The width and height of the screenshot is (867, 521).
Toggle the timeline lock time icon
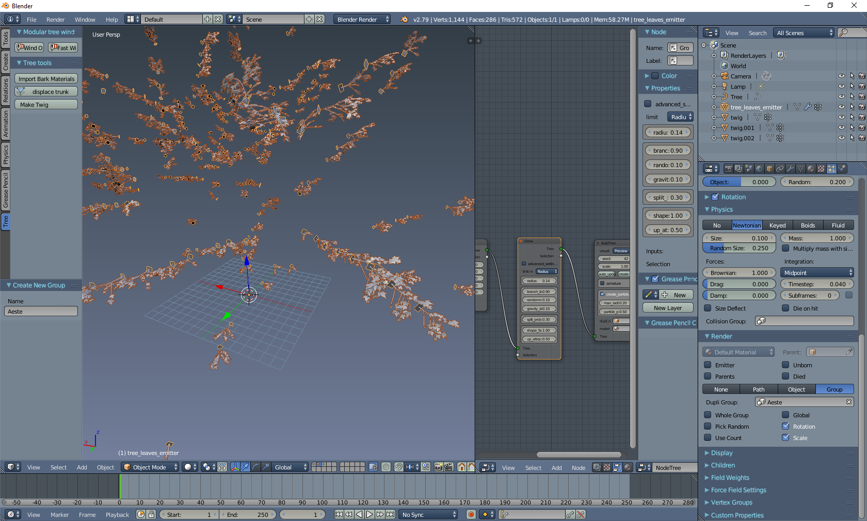tap(151, 514)
